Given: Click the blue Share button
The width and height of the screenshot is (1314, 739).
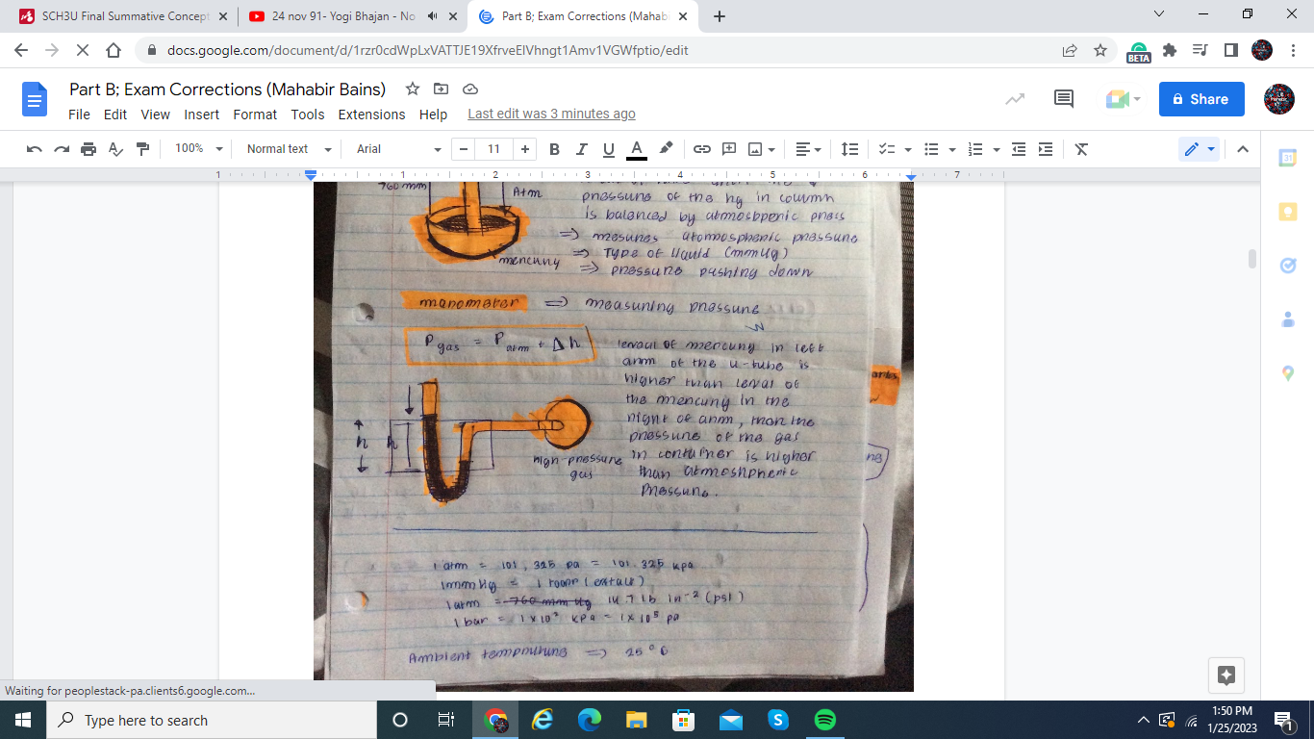Looking at the screenshot, I should (x=1201, y=99).
